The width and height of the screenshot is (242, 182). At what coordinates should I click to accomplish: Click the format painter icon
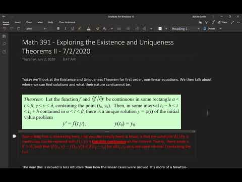[105, 29]
